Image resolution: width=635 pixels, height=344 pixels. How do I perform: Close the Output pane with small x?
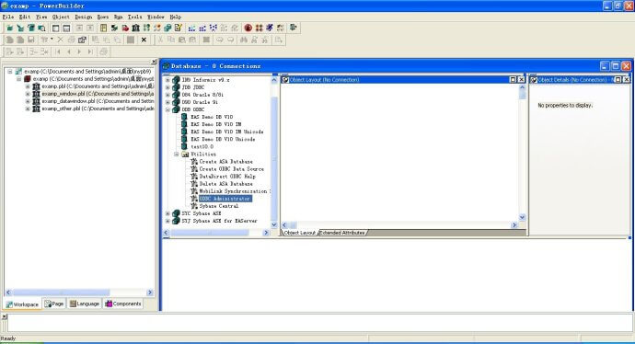click(x=5, y=316)
